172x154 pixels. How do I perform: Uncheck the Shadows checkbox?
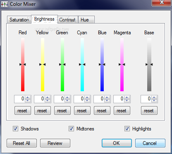[15, 129]
